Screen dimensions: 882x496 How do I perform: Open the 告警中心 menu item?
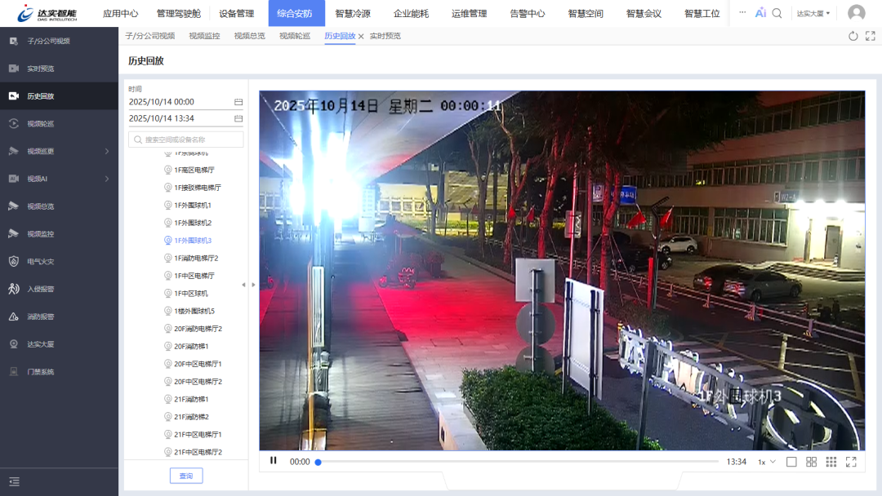point(527,13)
